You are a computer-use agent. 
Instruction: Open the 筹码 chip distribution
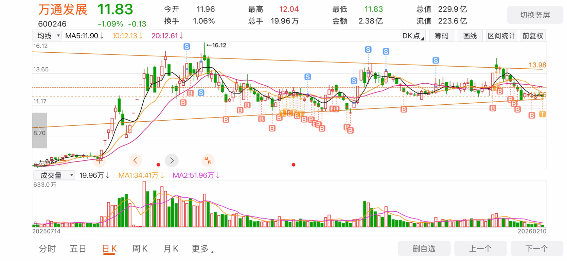click(441, 36)
